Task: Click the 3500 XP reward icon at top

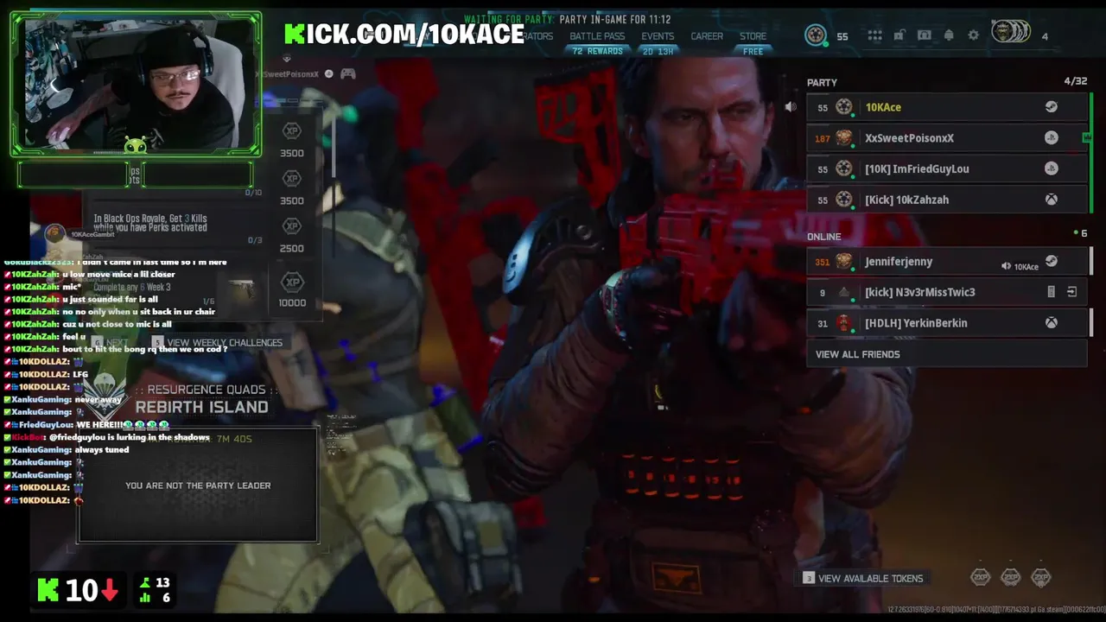Action: [x=292, y=131]
